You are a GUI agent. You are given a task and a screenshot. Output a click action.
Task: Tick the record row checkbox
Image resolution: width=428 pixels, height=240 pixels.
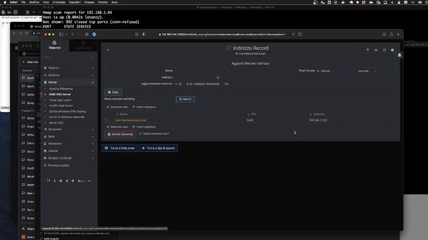[x=107, y=120]
